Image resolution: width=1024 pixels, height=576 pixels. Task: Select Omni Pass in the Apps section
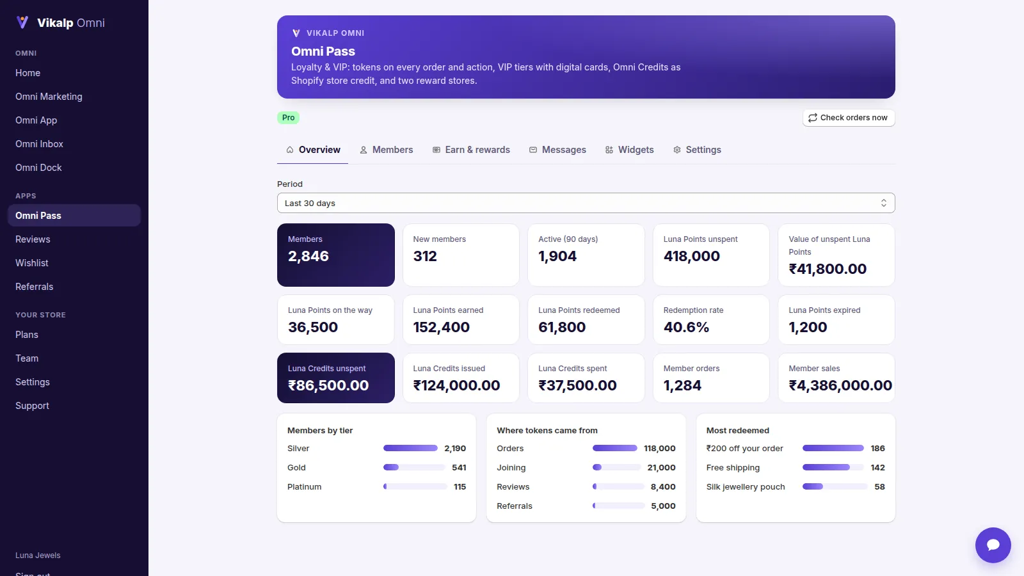pyautogui.click(x=74, y=216)
